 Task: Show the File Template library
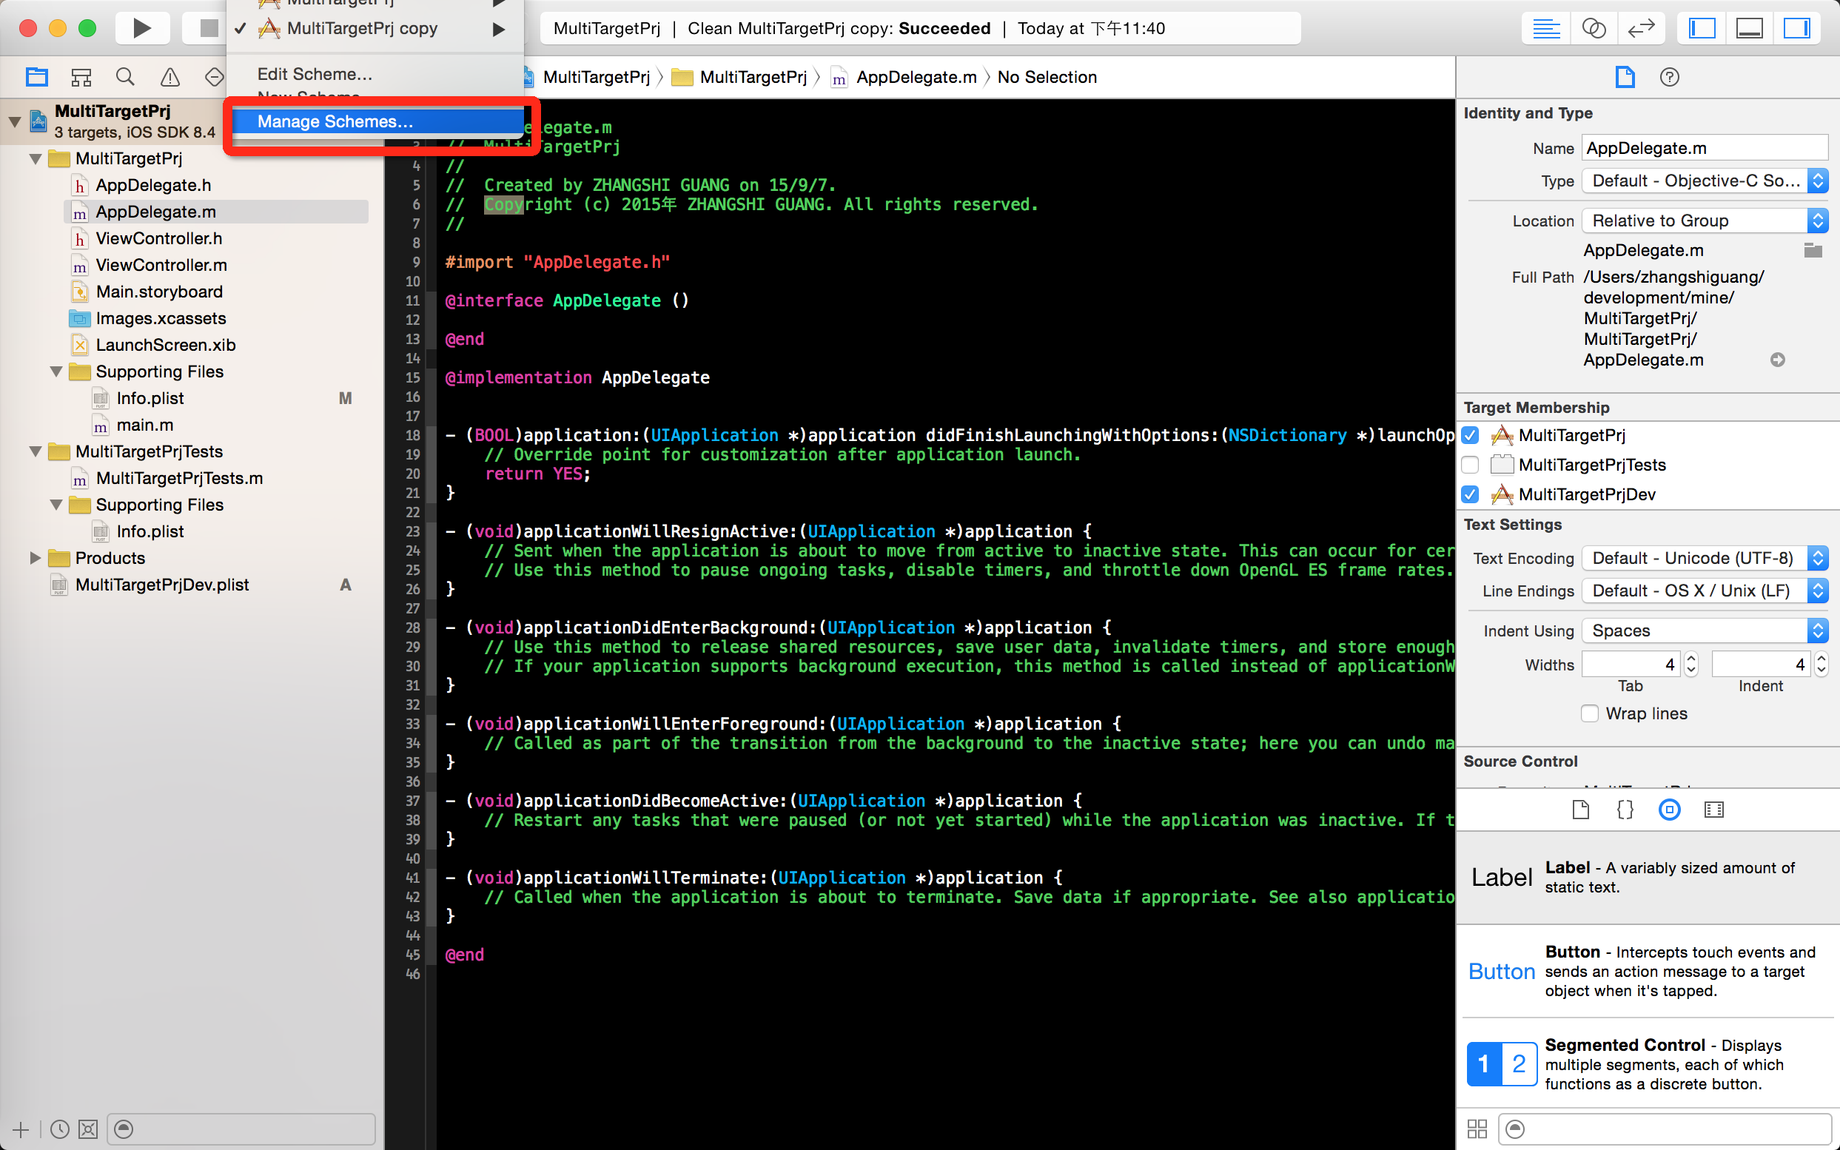(1580, 810)
